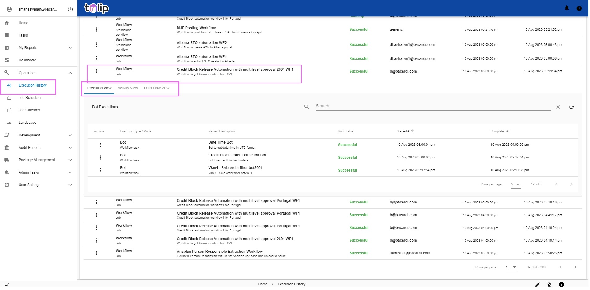
Task: Click the Home icon in sidebar
Action: [x=7, y=23]
